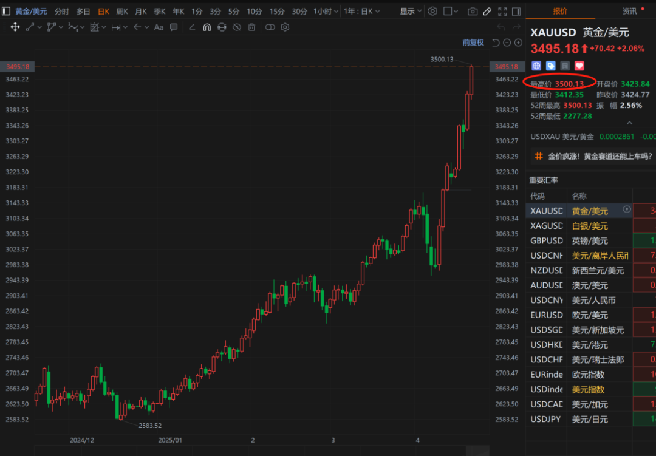Click the trash icon to delete drawings
The height and width of the screenshot is (456, 656).
(x=251, y=27)
